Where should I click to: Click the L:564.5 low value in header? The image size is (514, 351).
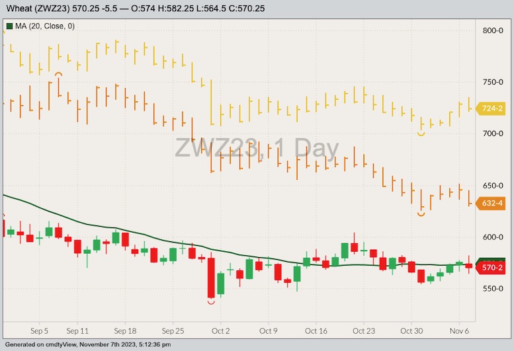pyautogui.click(x=212, y=8)
